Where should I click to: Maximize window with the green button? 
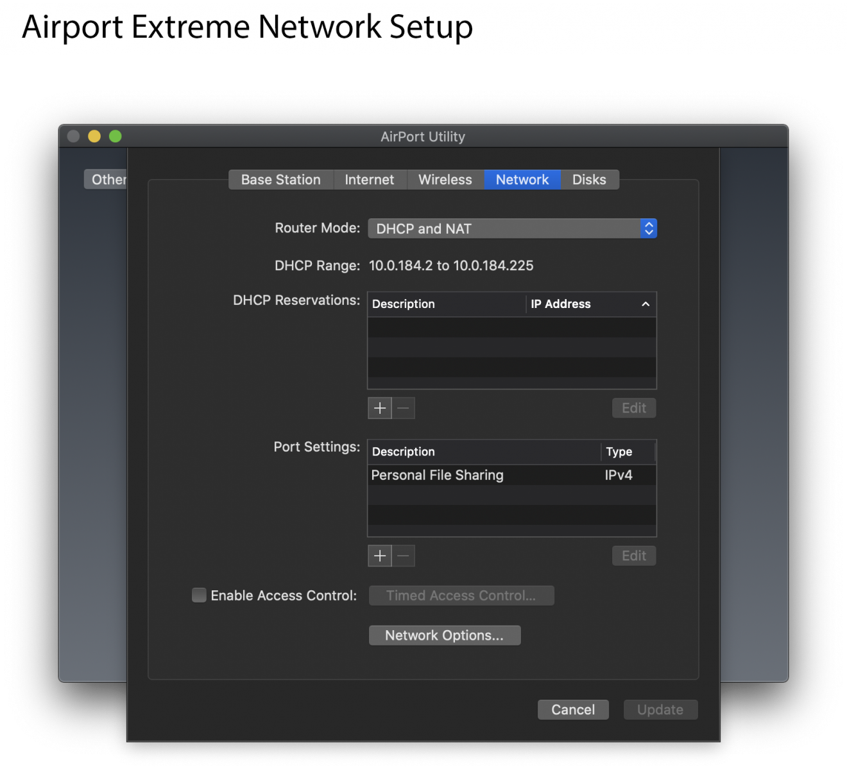click(x=116, y=136)
